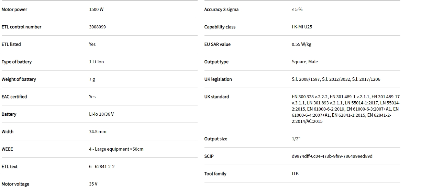This screenshot has width=422, height=191.
Task: Click the UK standard label
Action: pyautogui.click(x=216, y=97)
